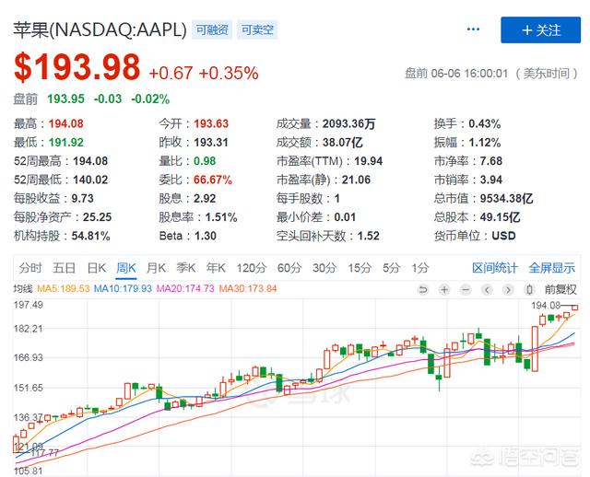Switch to the 五日 chart tab
590x477 pixels.
[x=65, y=268]
